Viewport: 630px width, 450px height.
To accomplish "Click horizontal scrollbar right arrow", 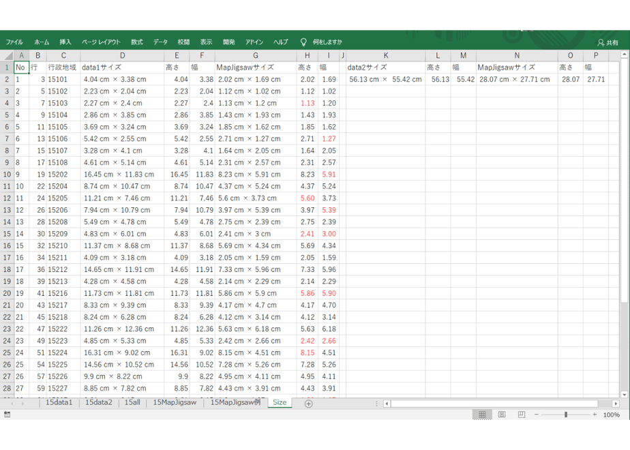I will (x=616, y=404).
